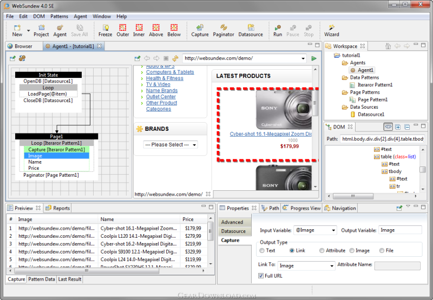Click DOM expand all plus icon
Viewport: 433px width, 300px height.
pyautogui.click(x=398, y=127)
